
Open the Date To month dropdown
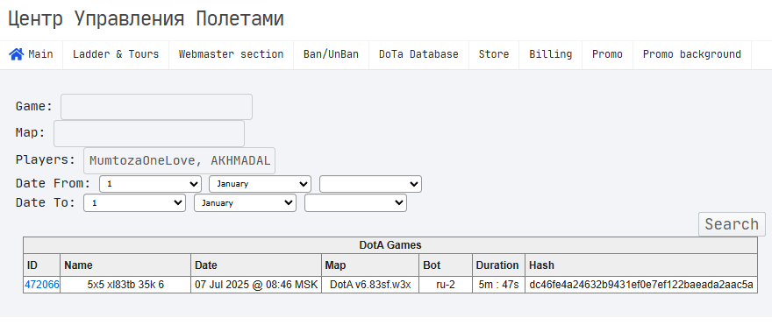click(x=245, y=203)
